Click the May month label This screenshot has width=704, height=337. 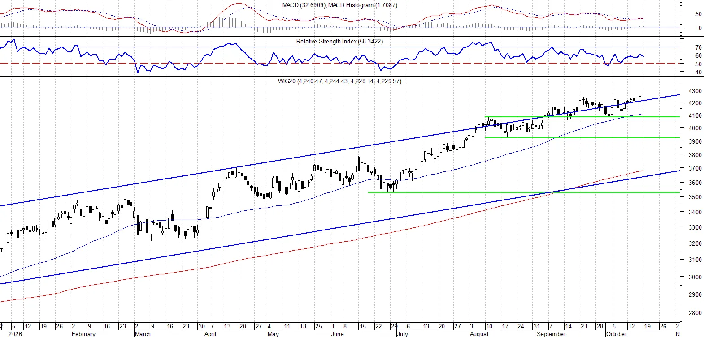point(273,334)
